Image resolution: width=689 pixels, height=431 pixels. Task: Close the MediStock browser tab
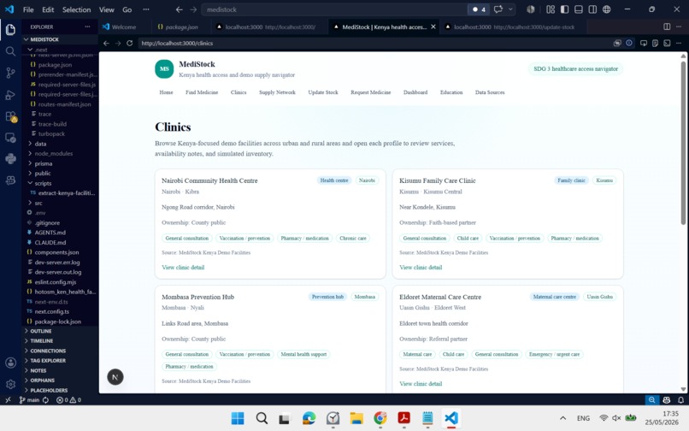click(433, 27)
